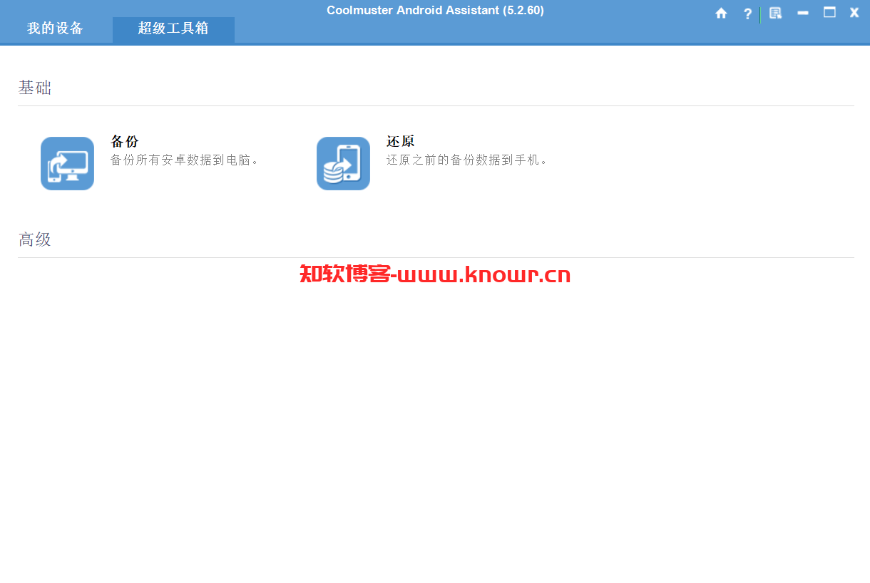The height and width of the screenshot is (583, 870).
Task: Open the feedback note icon in title bar
Action: [x=776, y=13]
